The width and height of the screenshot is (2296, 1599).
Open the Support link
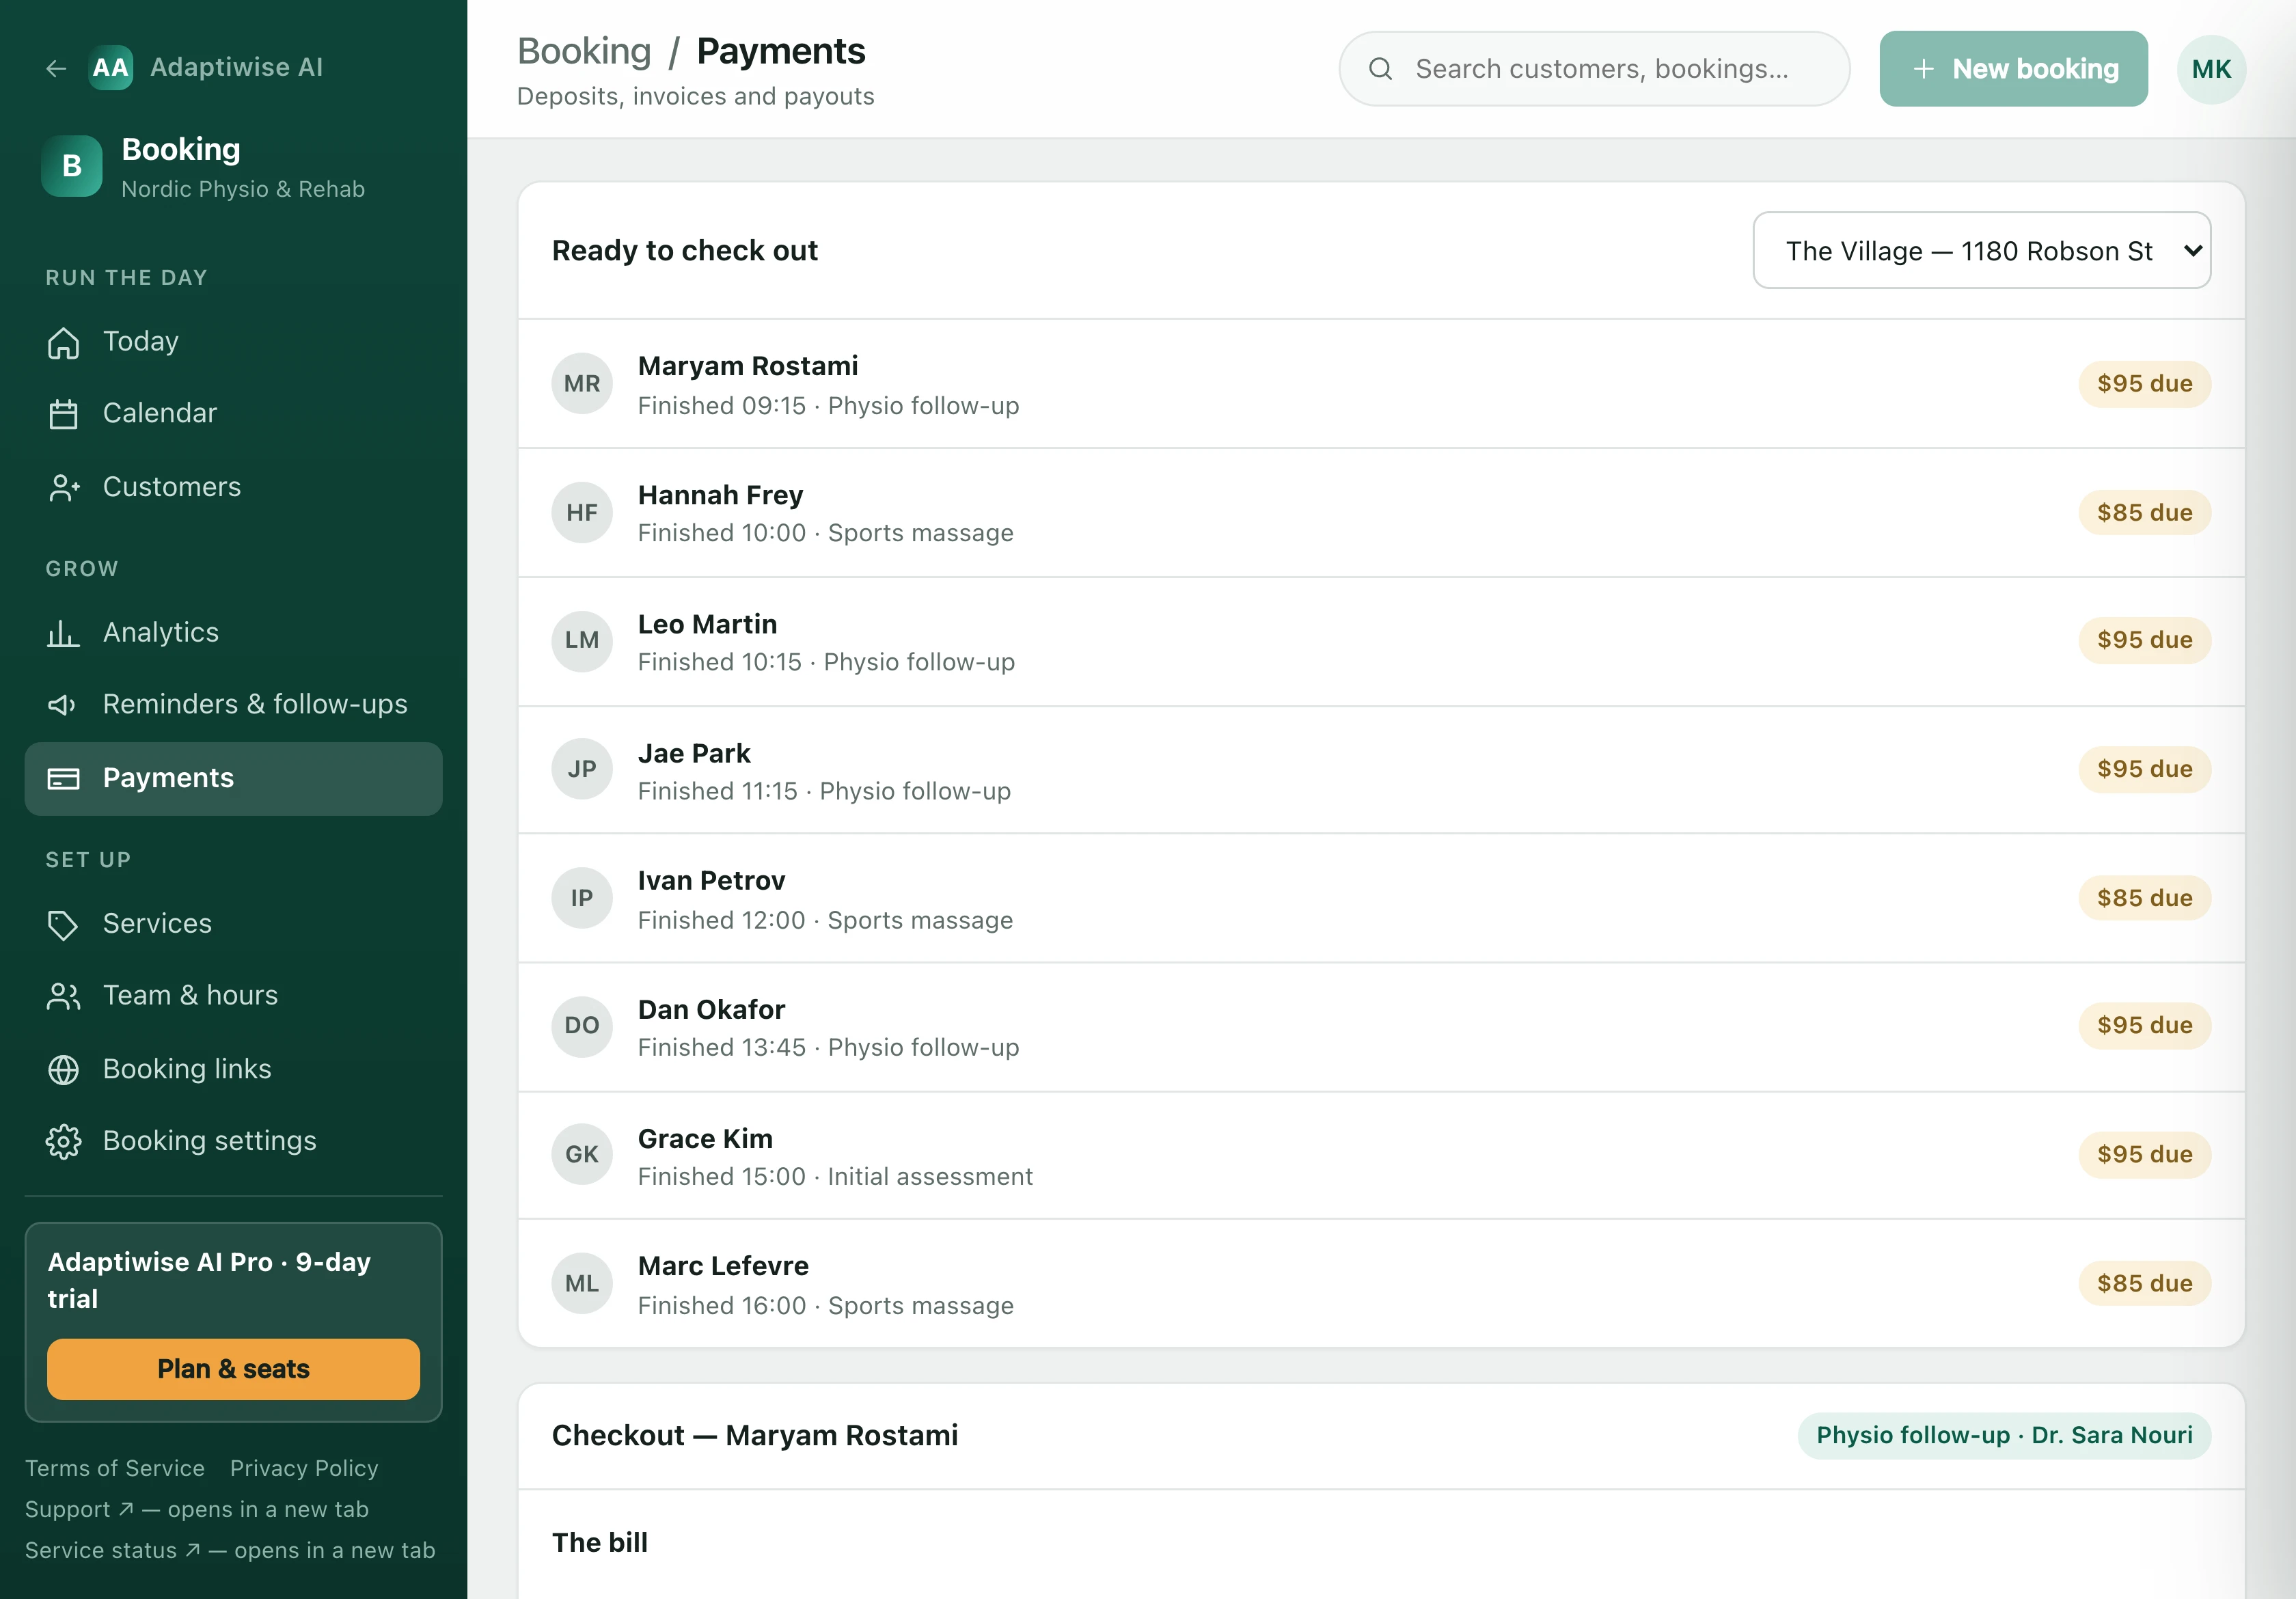[x=197, y=1509]
